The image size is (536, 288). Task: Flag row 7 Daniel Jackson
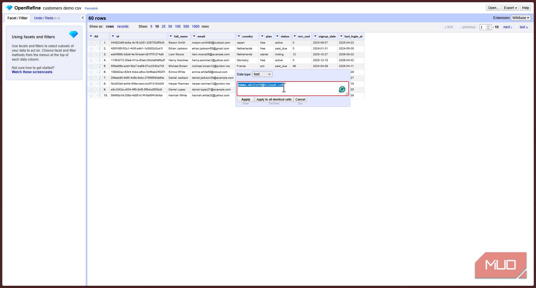click(99, 78)
